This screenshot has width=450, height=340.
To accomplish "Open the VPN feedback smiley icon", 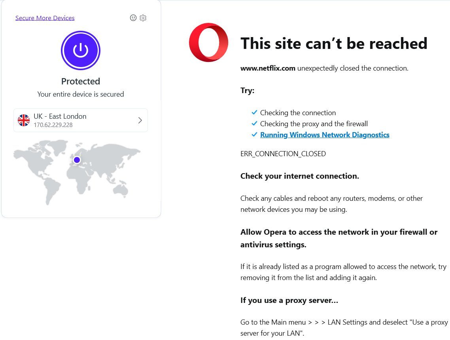I will click(133, 18).
